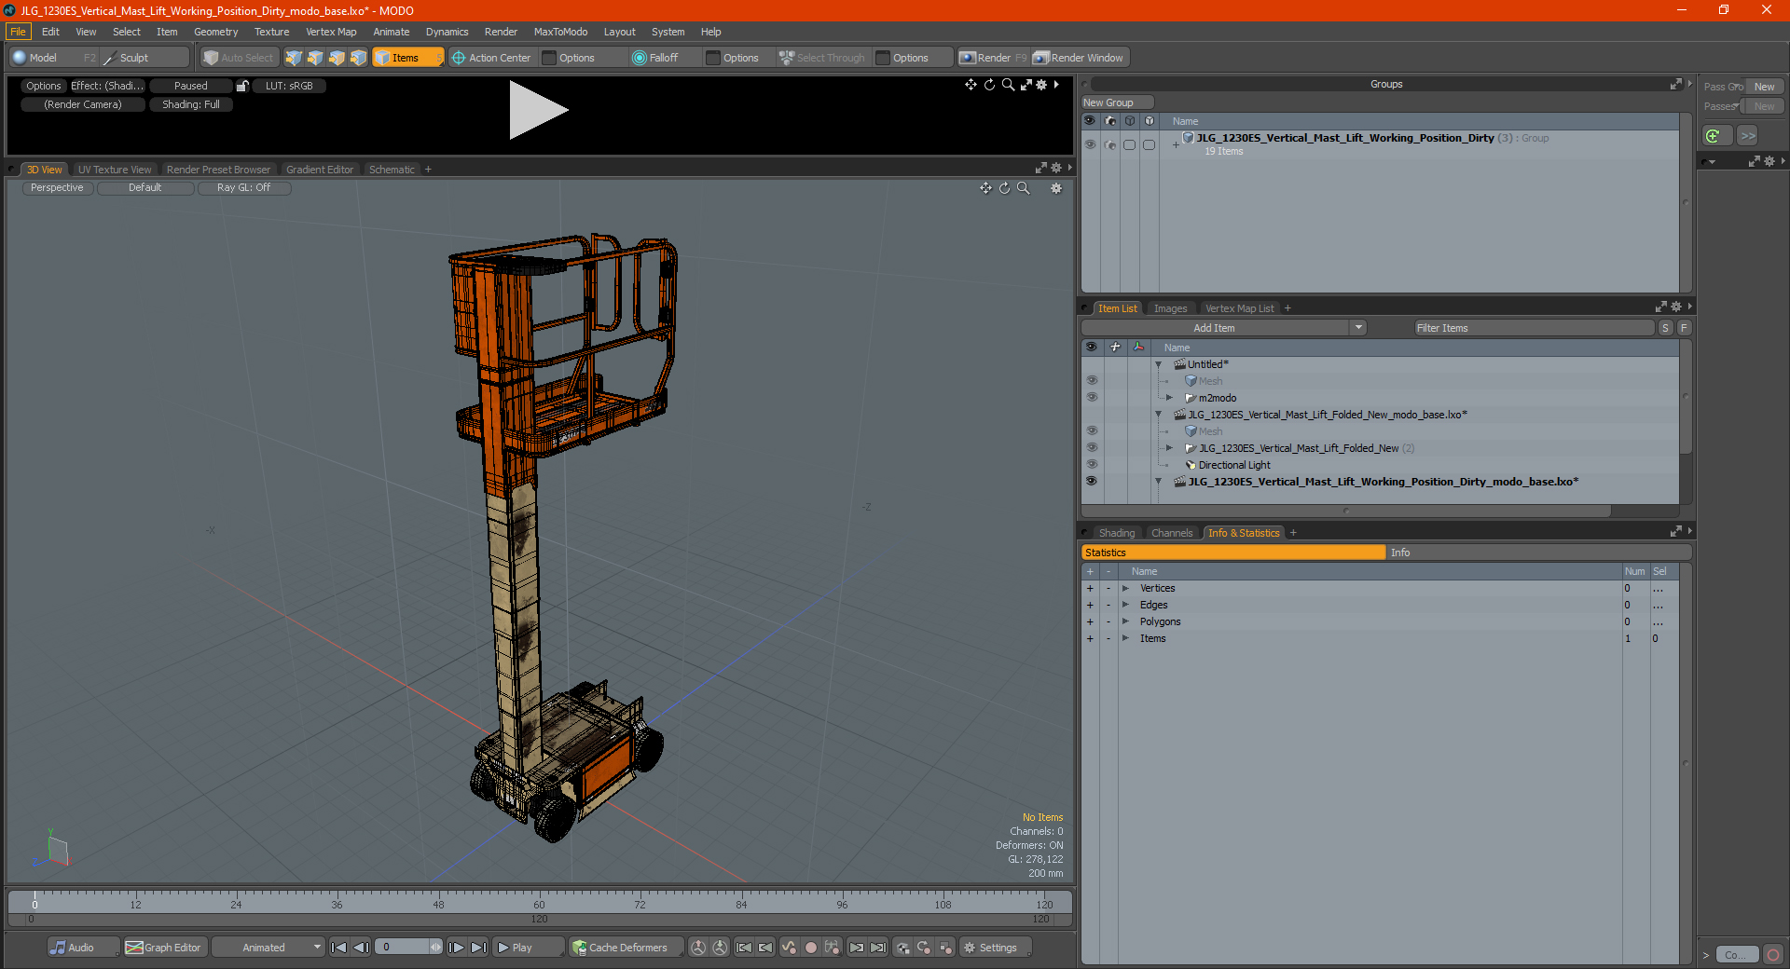Click the green add pass icon
The width and height of the screenshot is (1790, 969).
click(1714, 136)
